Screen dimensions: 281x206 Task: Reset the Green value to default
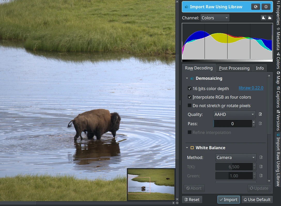pyautogui.click(x=261, y=176)
